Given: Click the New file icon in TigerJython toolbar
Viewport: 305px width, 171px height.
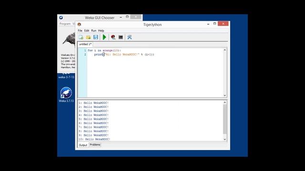Looking at the screenshot, I should click(81, 37).
